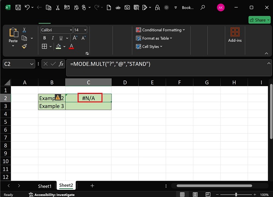Click the Camera screenshot icon
The image size is (273, 197).
coord(127,8)
